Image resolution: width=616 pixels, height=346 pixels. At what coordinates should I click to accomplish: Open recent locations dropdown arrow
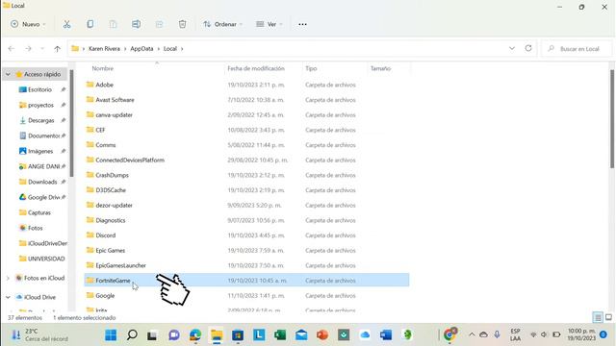[x=42, y=49]
